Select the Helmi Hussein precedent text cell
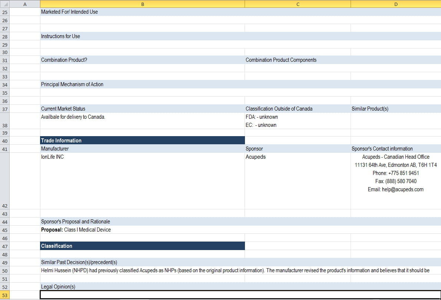 (x=142, y=270)
